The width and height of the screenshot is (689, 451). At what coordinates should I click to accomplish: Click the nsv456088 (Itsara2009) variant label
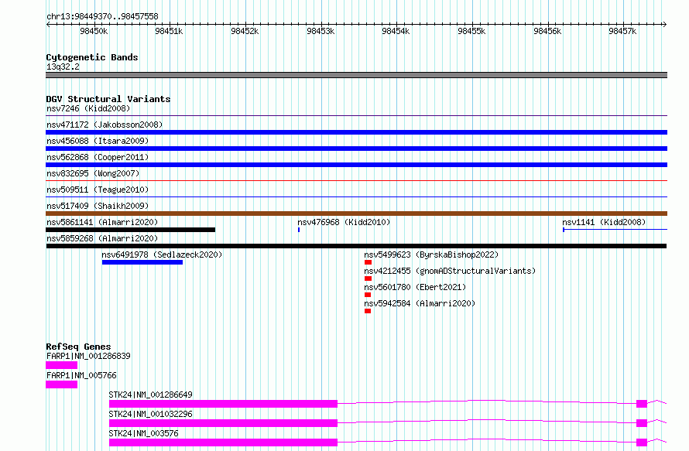(98, 141)
